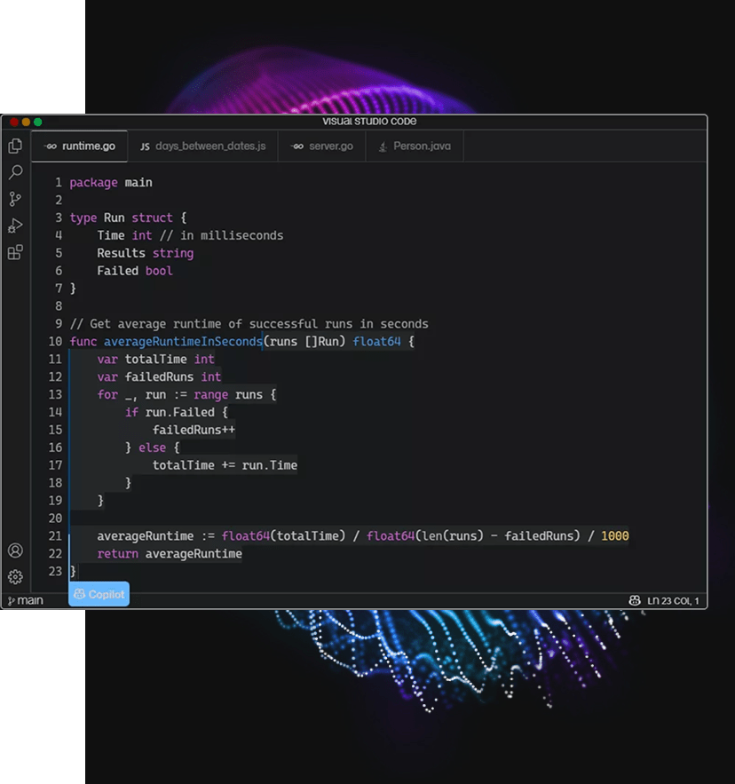Screen dimensions: 735x784
Task: Open the Person.java tab
Action: pos(415,147)
